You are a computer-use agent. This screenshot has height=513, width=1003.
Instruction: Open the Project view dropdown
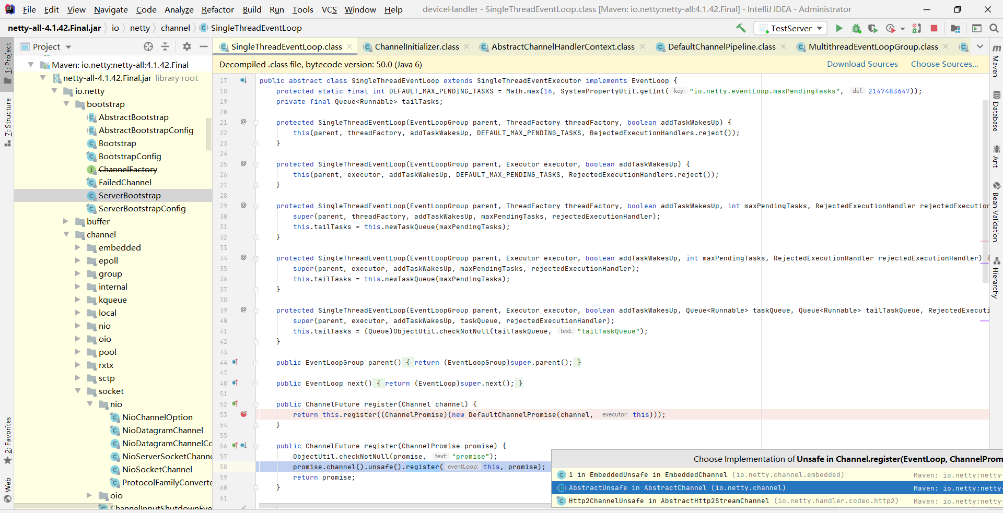(x=68, y=47)
